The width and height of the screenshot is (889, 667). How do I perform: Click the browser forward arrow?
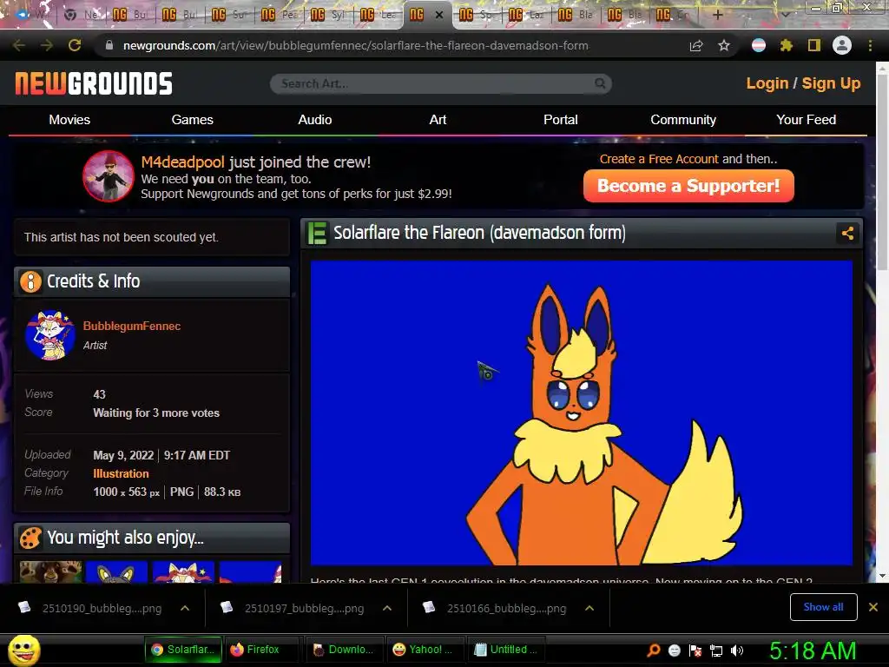(47, 45)
